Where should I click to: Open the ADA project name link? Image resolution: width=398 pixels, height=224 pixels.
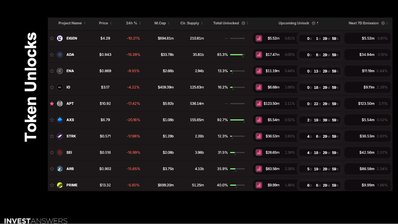pyautogui.click(x=70, y=54)
